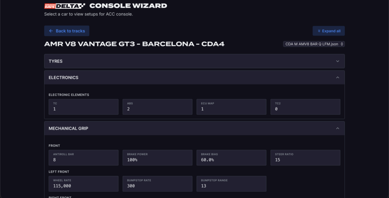Collapse the Mechanical Grip section chevron
Screen dimensions: 389x198
pyautogui.click(x=338, y=128)
